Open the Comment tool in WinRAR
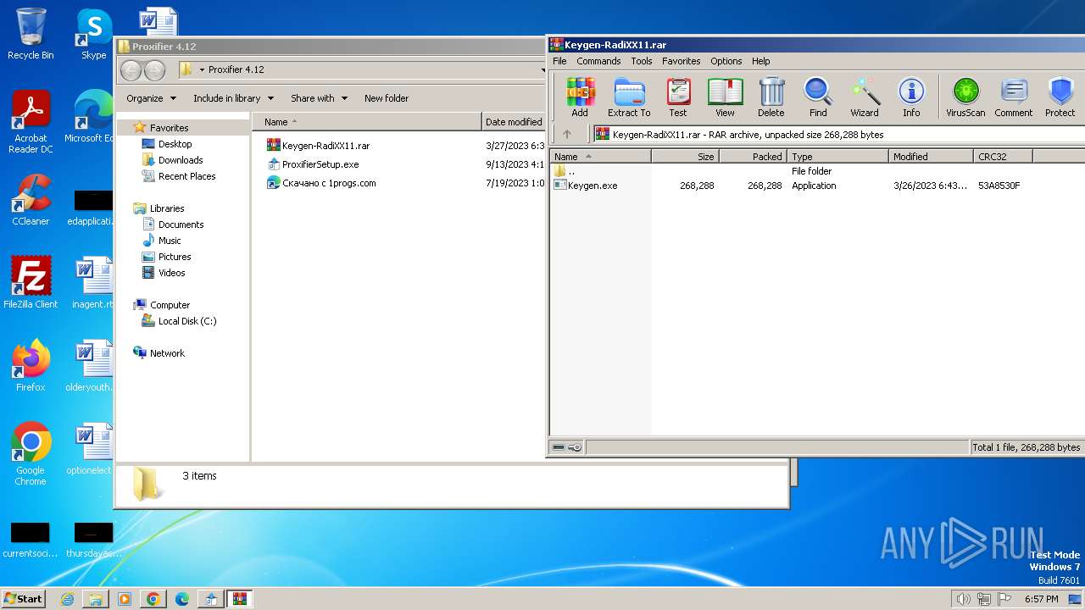This screenshot has height=610, width=1085. (x=1014, y=97)
